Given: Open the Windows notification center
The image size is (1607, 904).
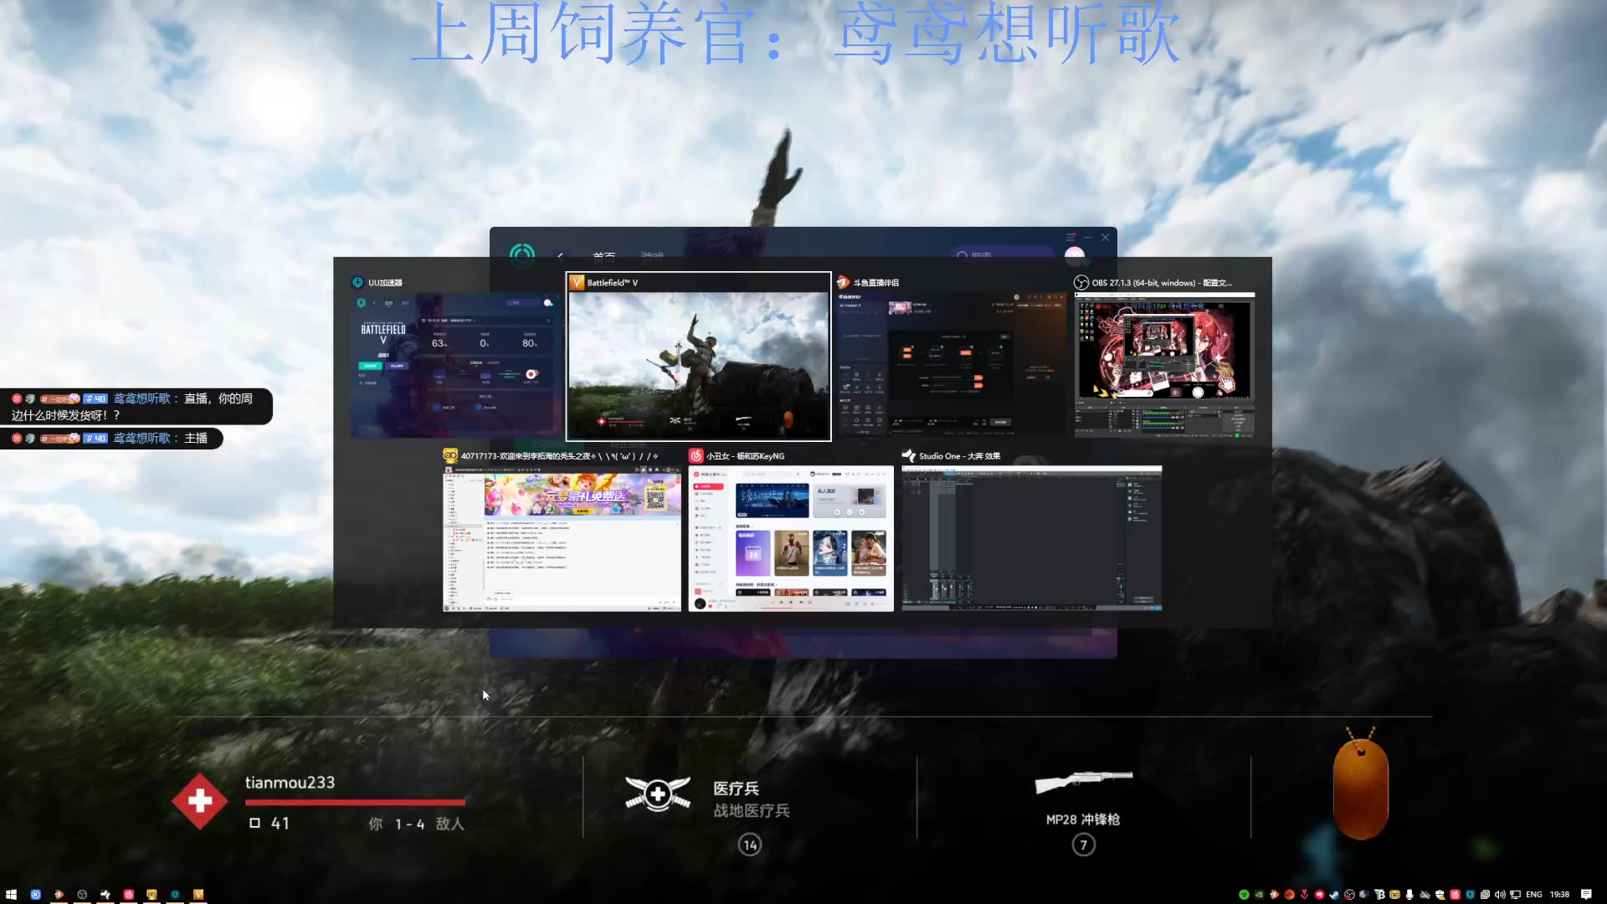Looking at the screenshot, I should click(x=1586, y=894).
